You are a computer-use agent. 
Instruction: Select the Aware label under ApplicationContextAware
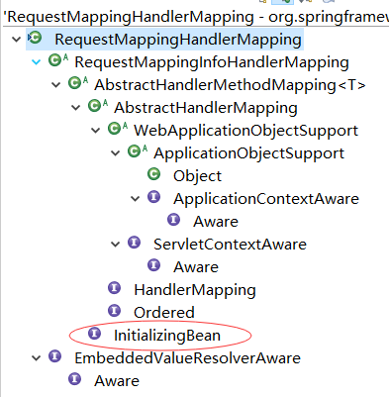(x=216, y=222)
